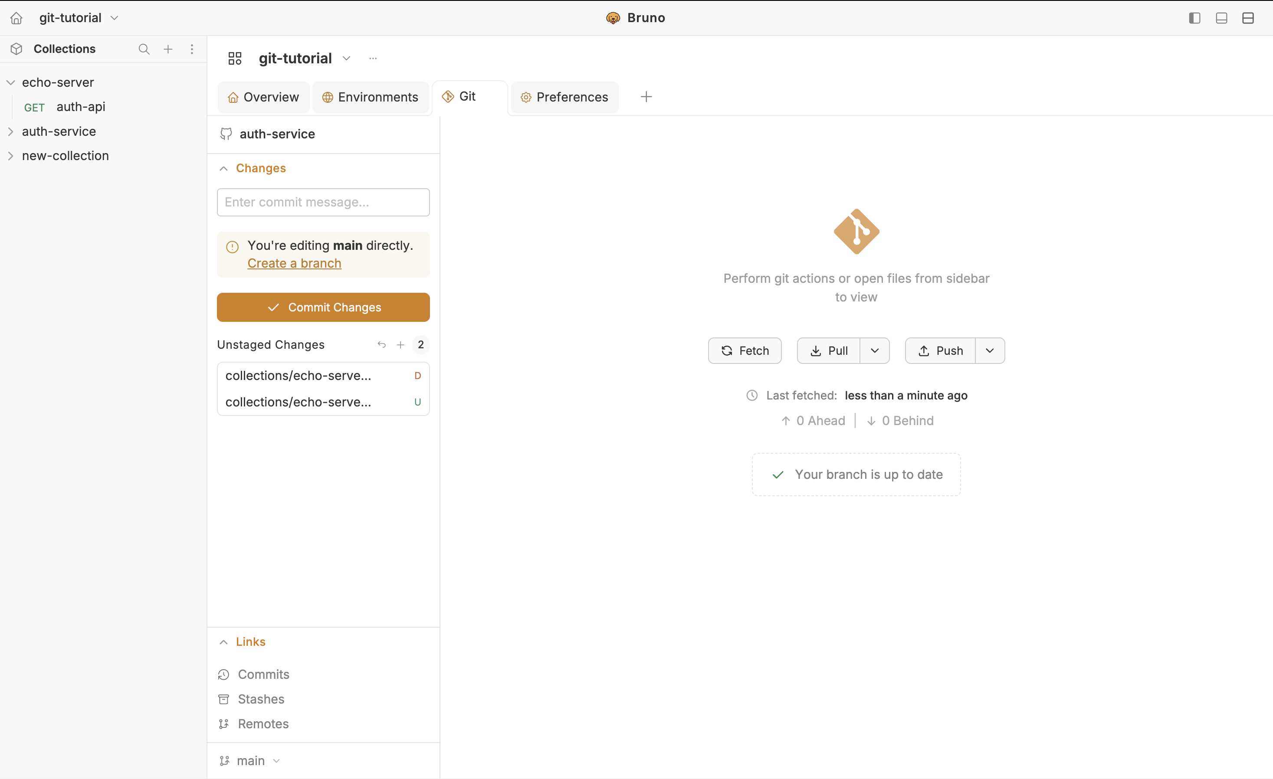Collapse the Changes section

pyautogui.click(x=223, y=168)
